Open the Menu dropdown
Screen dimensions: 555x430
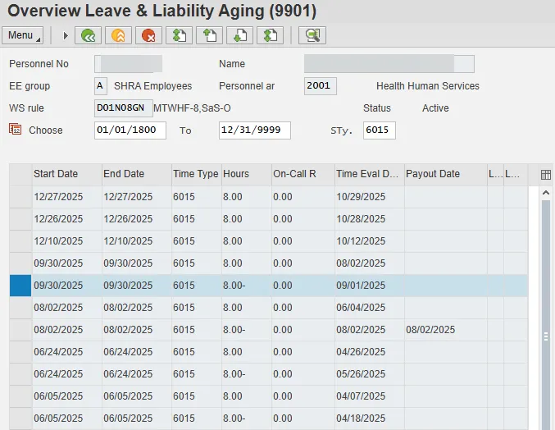[x=23, y=35]
